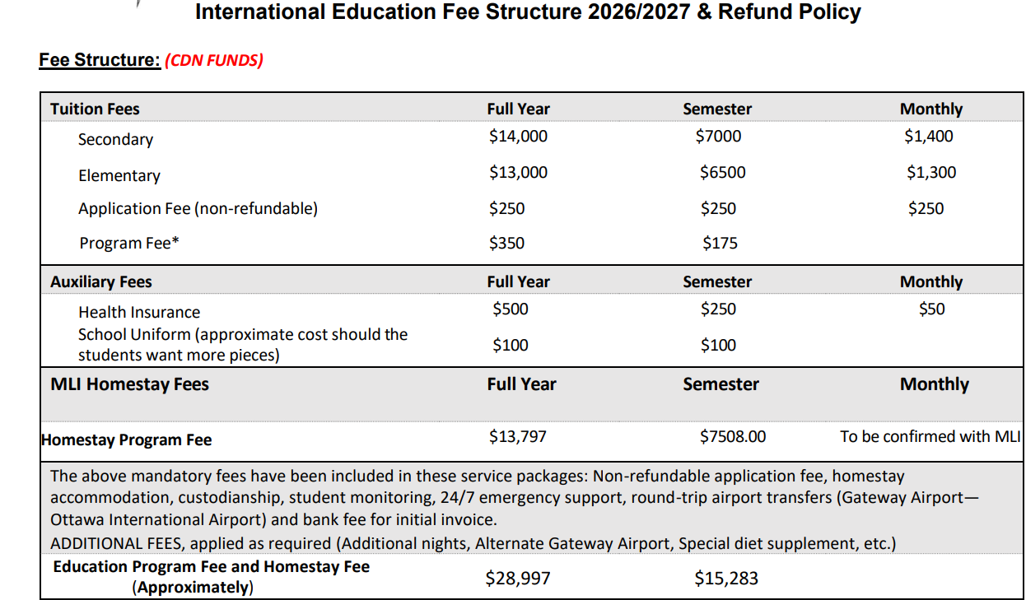The height and width of the screenshot is (600, 1026).
Task: Select the Application Fee (non-refundable) label
Action: [198, 209]
